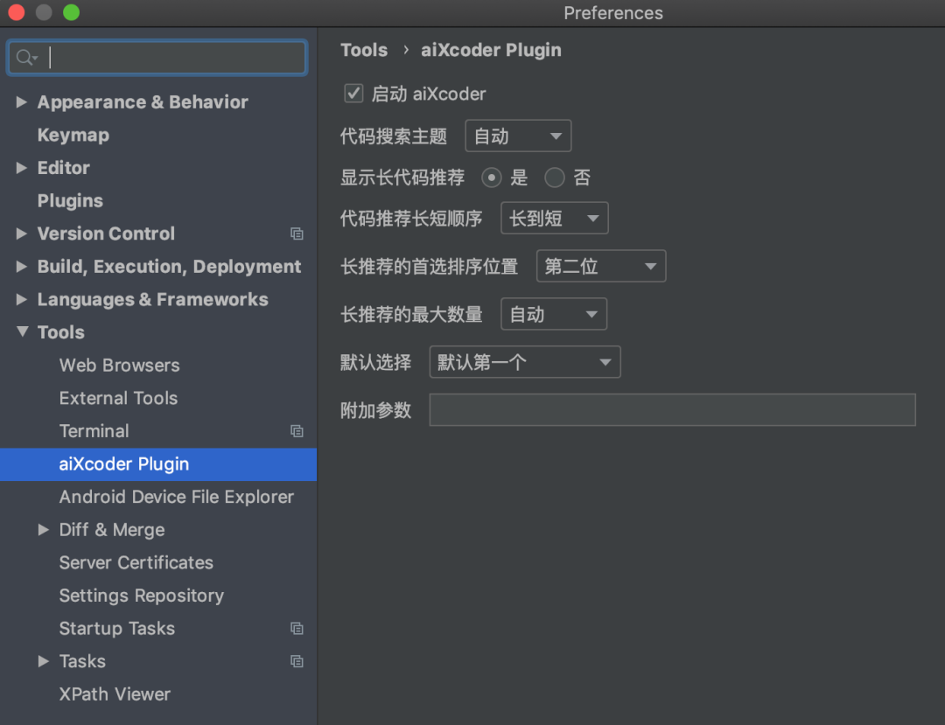
Task: Select Web Browsers in the settings sidebar
Action: [x=119, y=365]
